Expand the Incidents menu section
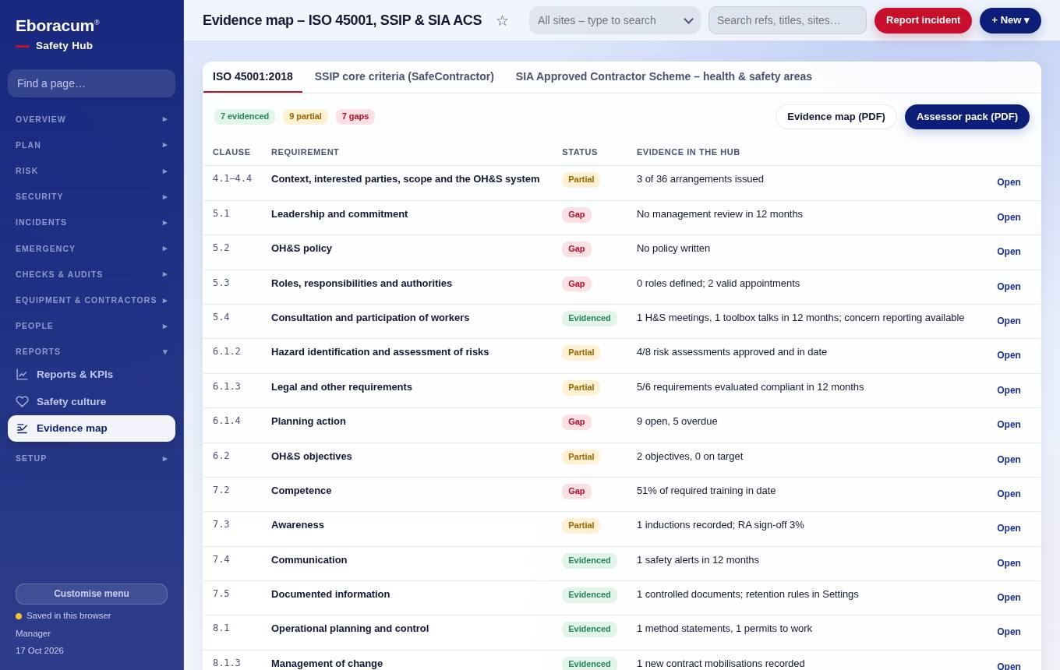1060x670 pixels. pyautogui.click(x=91, y=222)
